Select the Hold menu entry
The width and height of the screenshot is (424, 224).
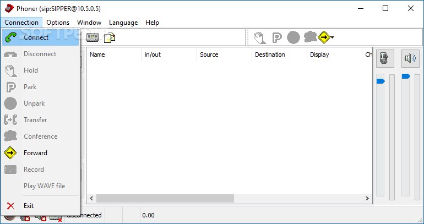tap(41, 70)
